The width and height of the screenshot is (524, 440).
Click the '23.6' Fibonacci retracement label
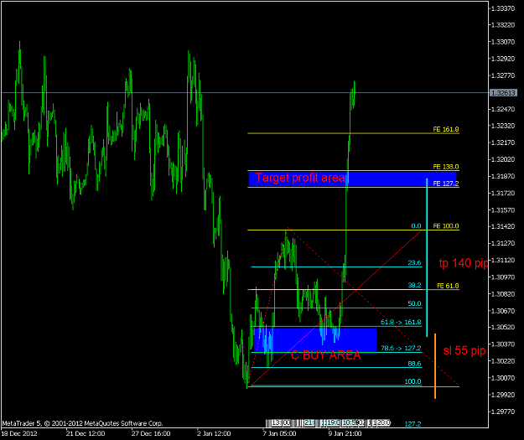coord(414,263)
